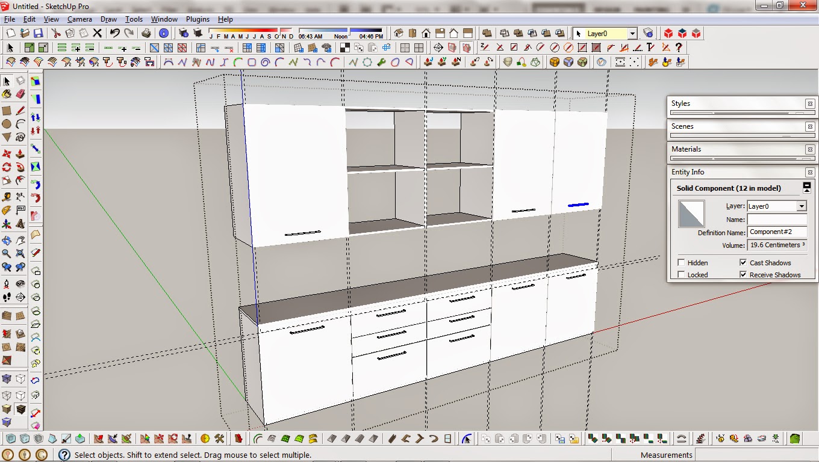Click the Cut scissors icon
Image resolution: width=819 pixels, height=462 pixels.
[x=55, y=33]
